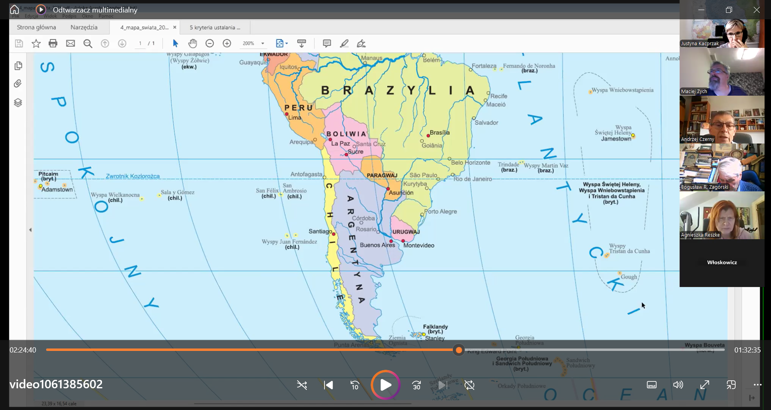Click the sign document icon
The image size is (771, 410).
(361, 43)
